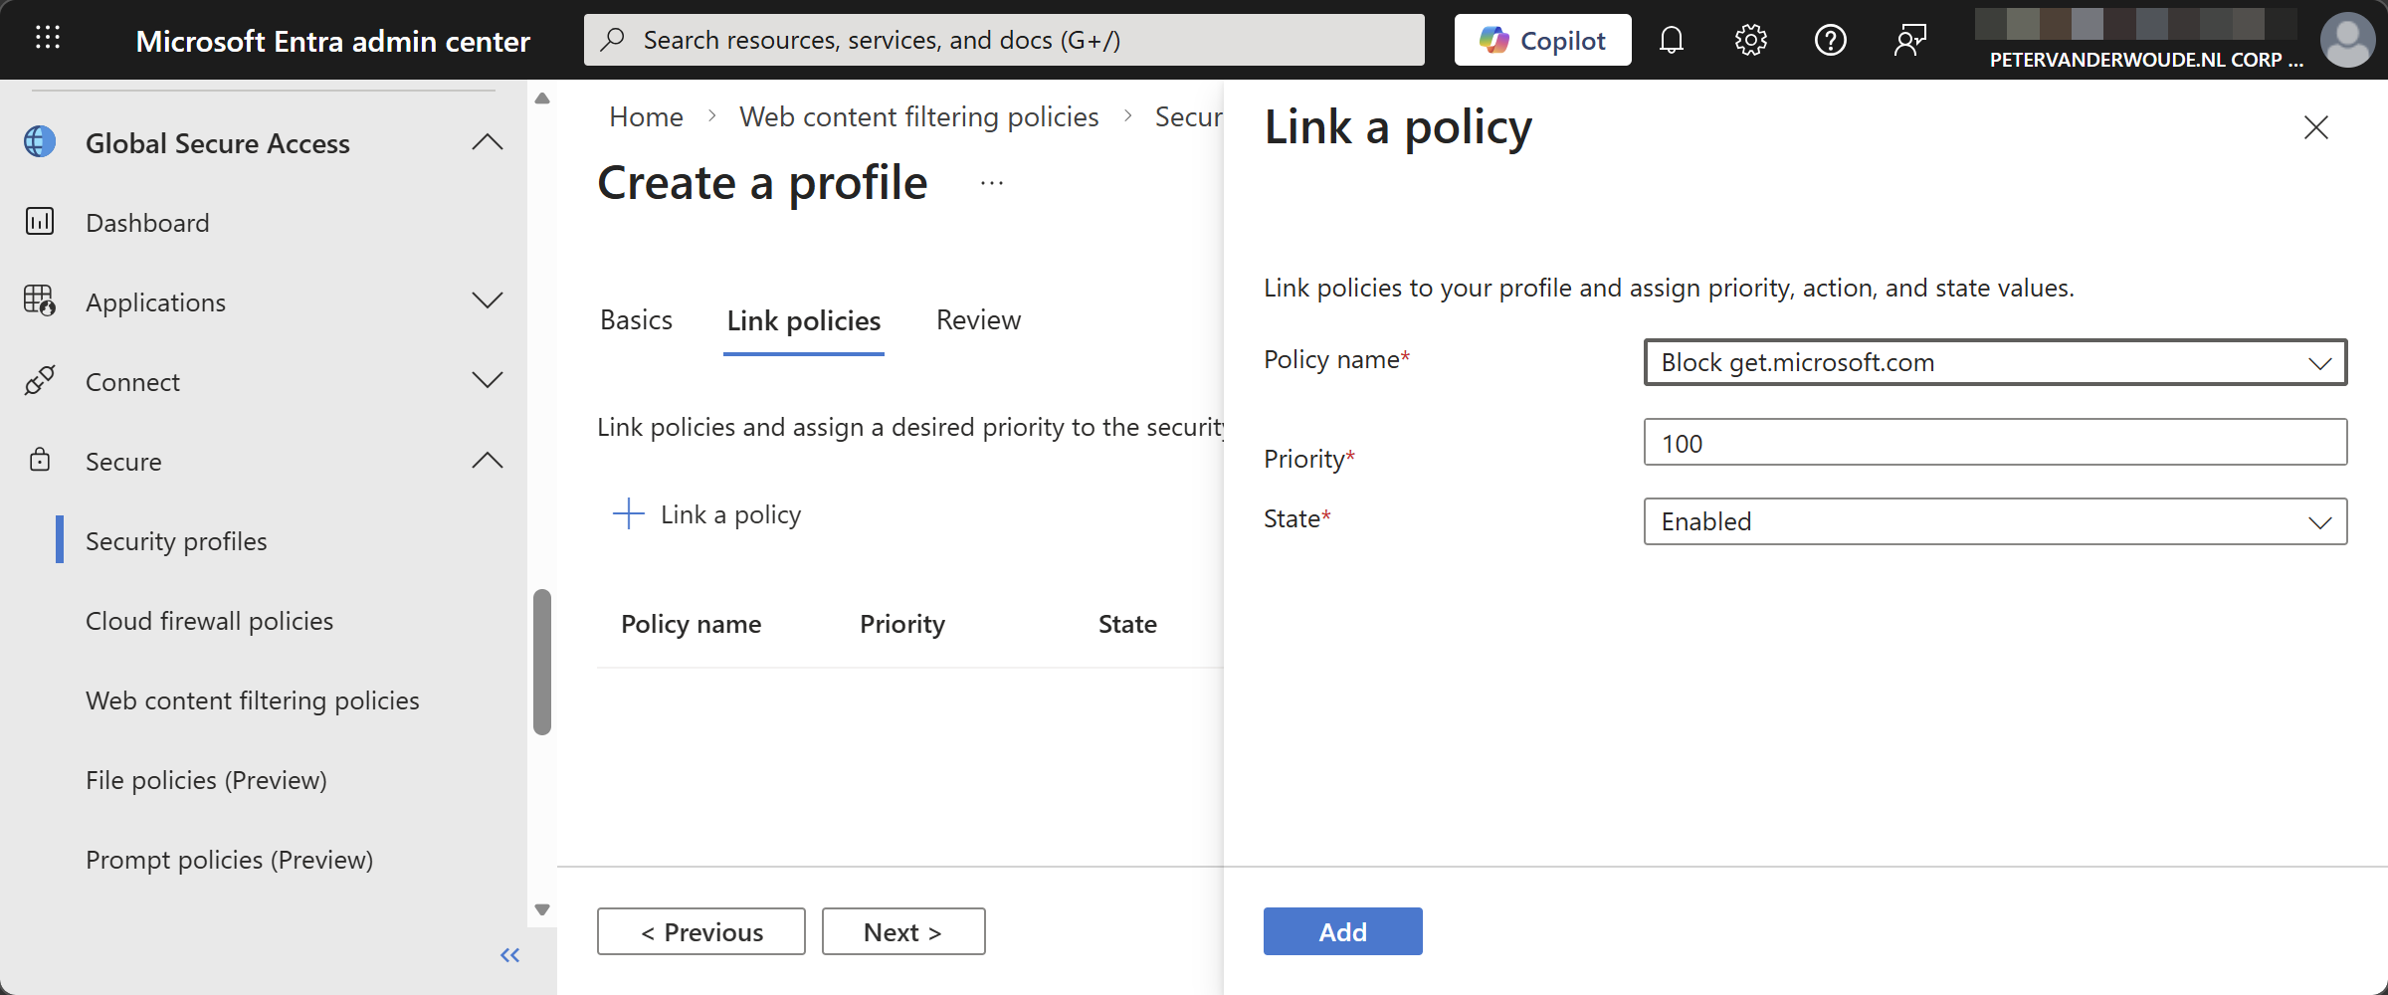
Task: Open the notifications bell
Action: (1672, 40)
